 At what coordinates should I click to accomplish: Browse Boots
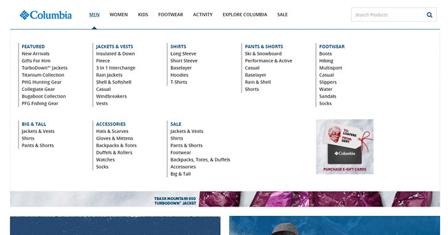(x=325, y=54)
